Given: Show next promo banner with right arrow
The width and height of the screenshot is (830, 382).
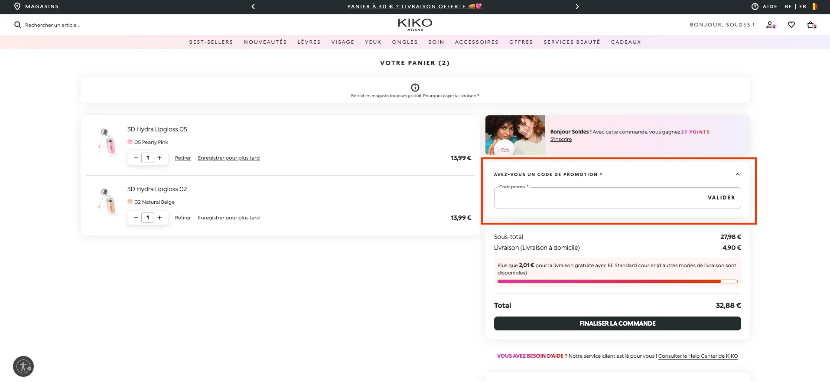Looking at the screenshot, I should click(577, 7).
